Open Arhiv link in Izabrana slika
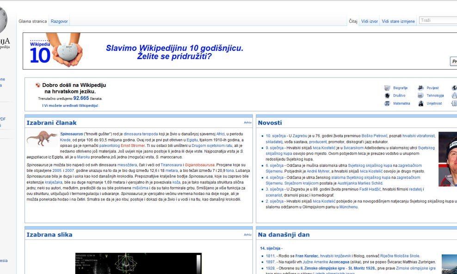The width and height of the screenshot is (457, 274). [248, 234]
